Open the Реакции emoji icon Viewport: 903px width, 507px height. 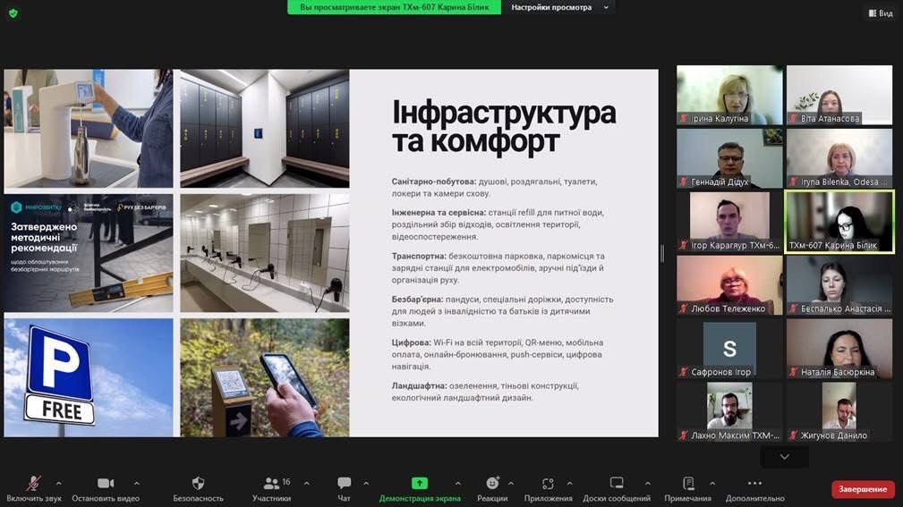(x=492, y=484)
